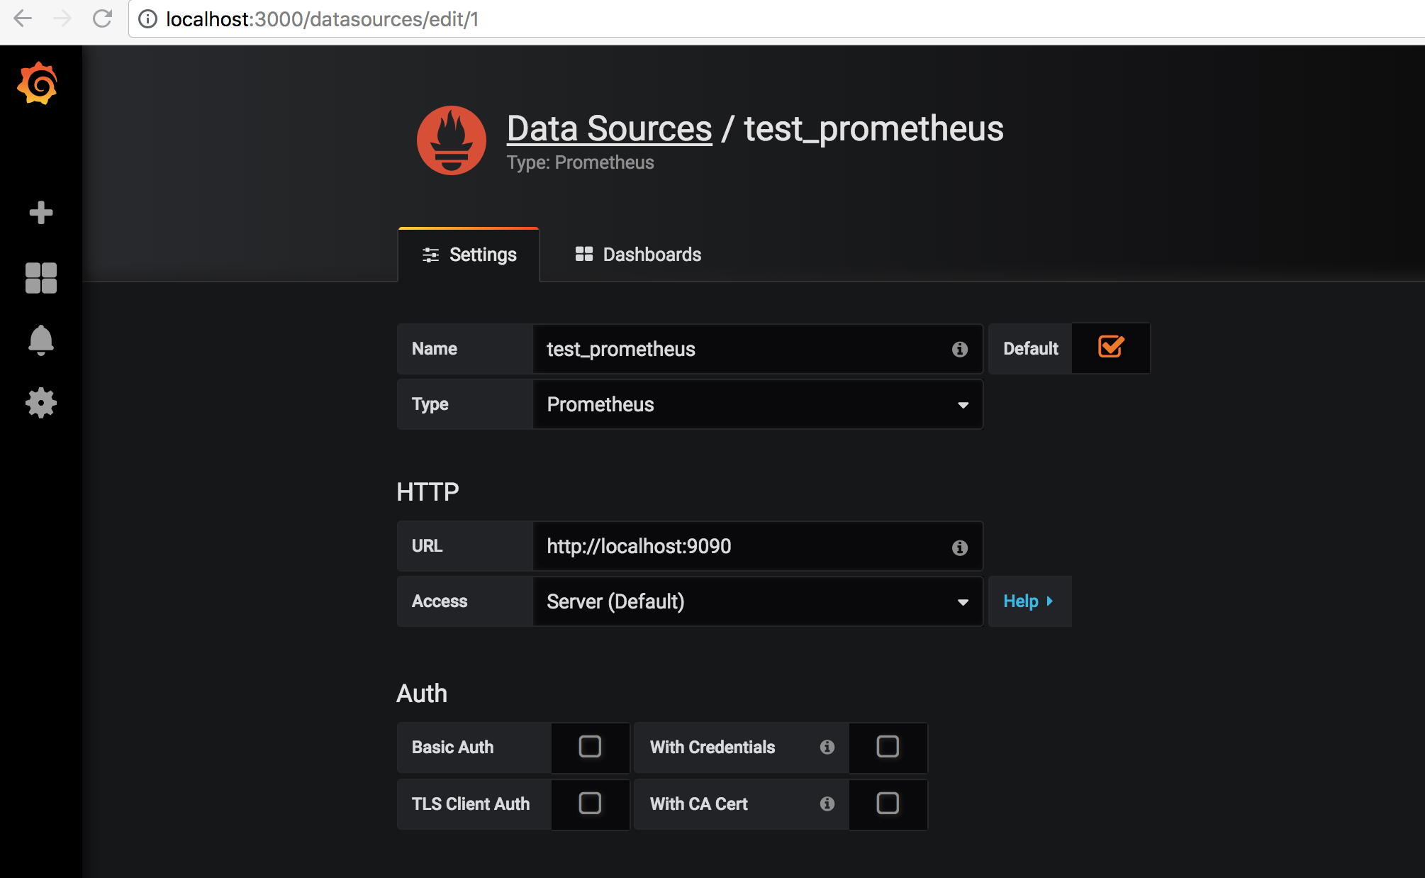1425x878 pixels.
Task: Open the Configuration gear icon in sidebar
Action: pyautogui.click(x=41, y=403)
